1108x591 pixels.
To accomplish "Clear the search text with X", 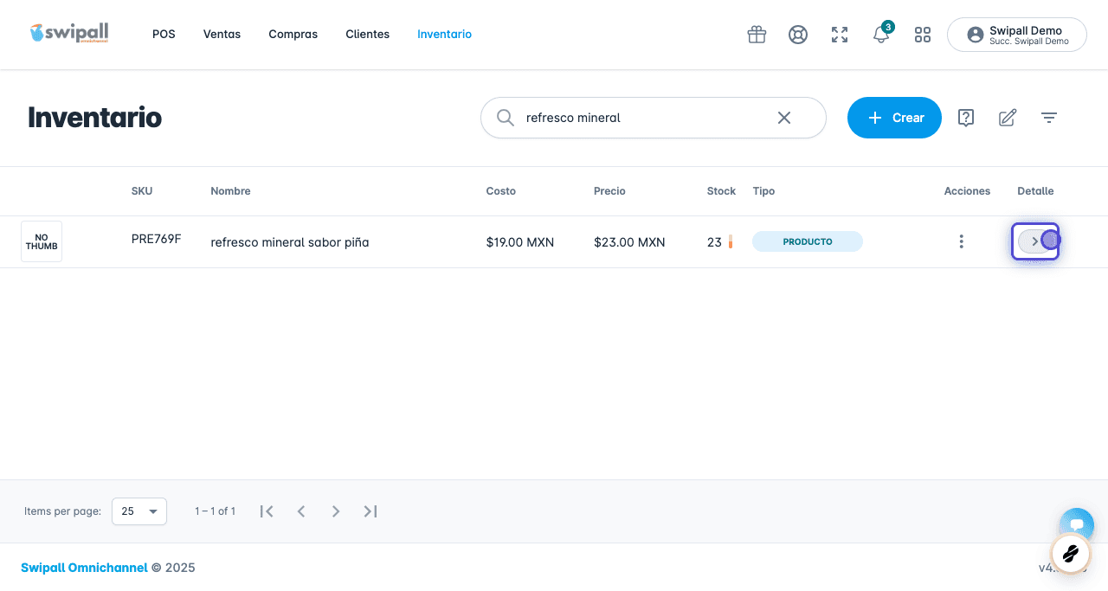I will coord(784,118).
